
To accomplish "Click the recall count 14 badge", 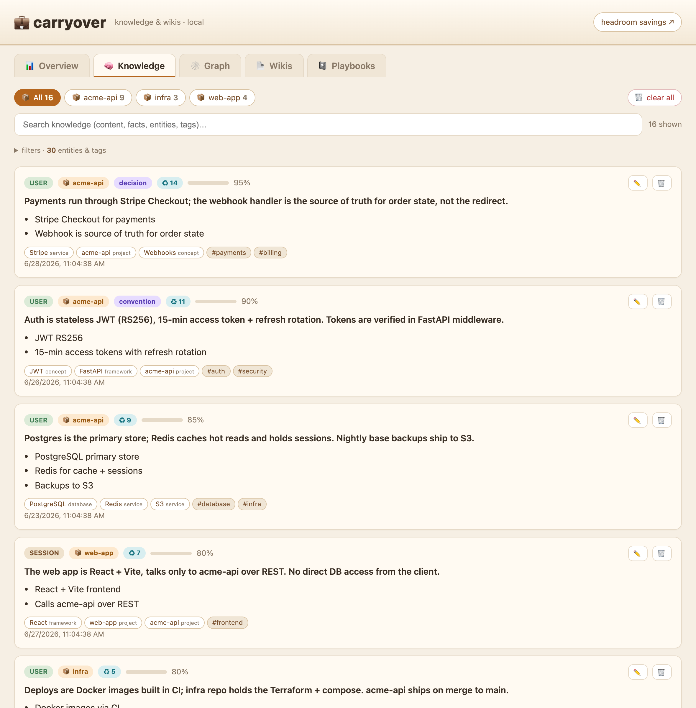I will point(170,183).
